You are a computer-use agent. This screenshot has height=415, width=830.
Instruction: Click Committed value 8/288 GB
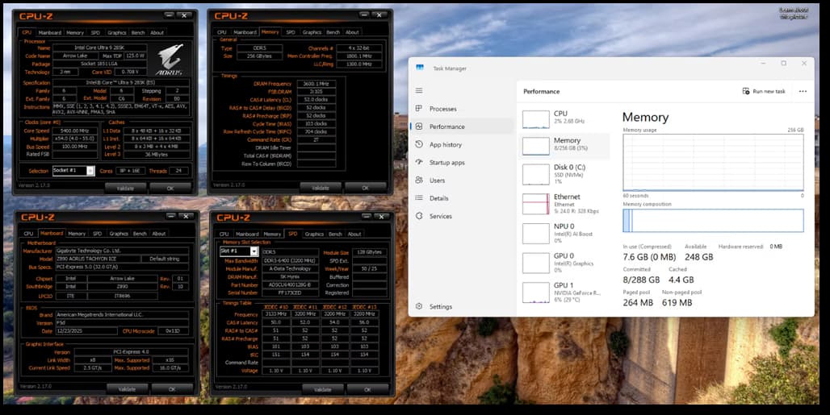pos(642,280)
